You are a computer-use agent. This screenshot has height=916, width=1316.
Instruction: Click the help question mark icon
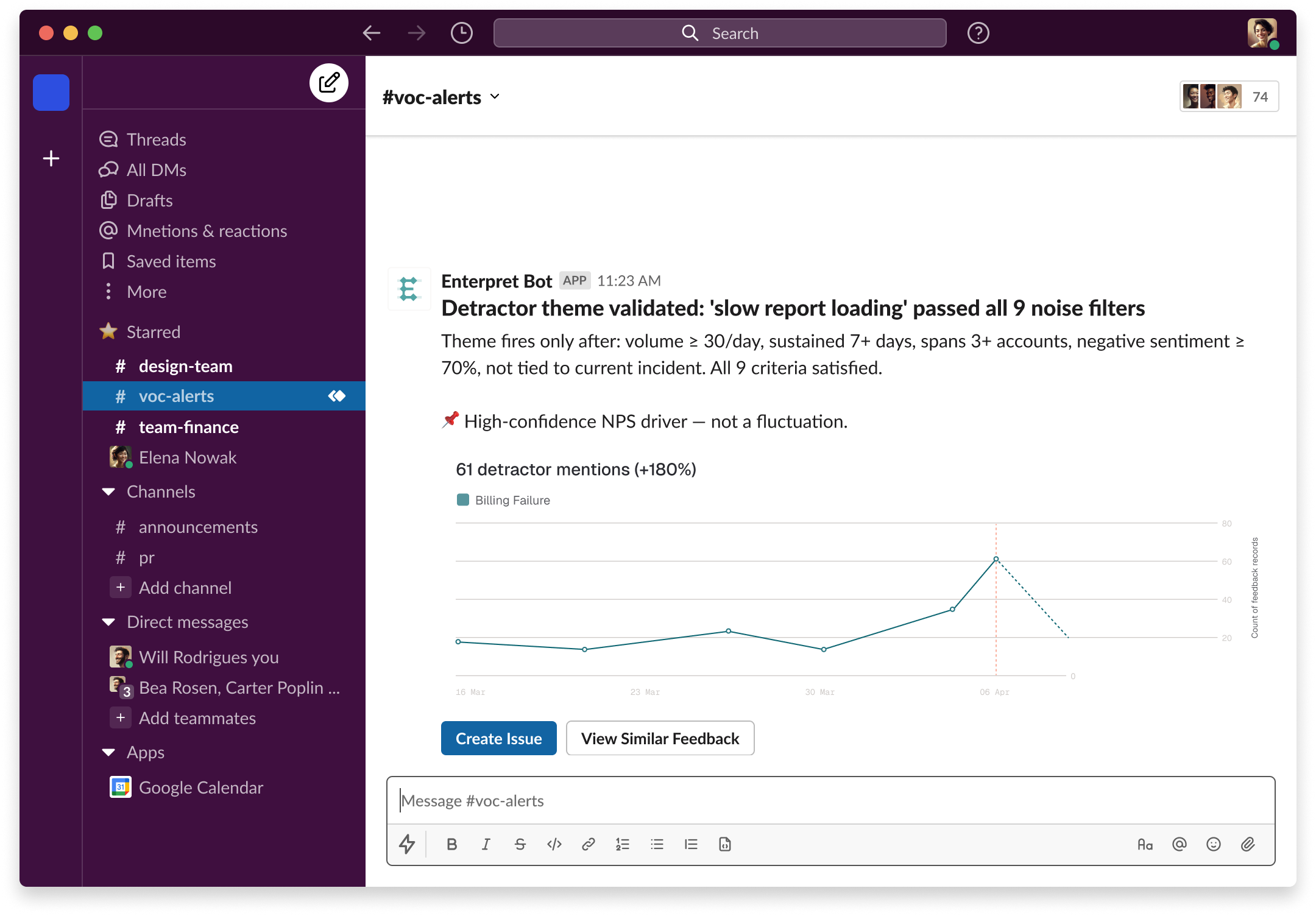(978, 33)
